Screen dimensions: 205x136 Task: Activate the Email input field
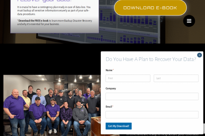point(152,115)
